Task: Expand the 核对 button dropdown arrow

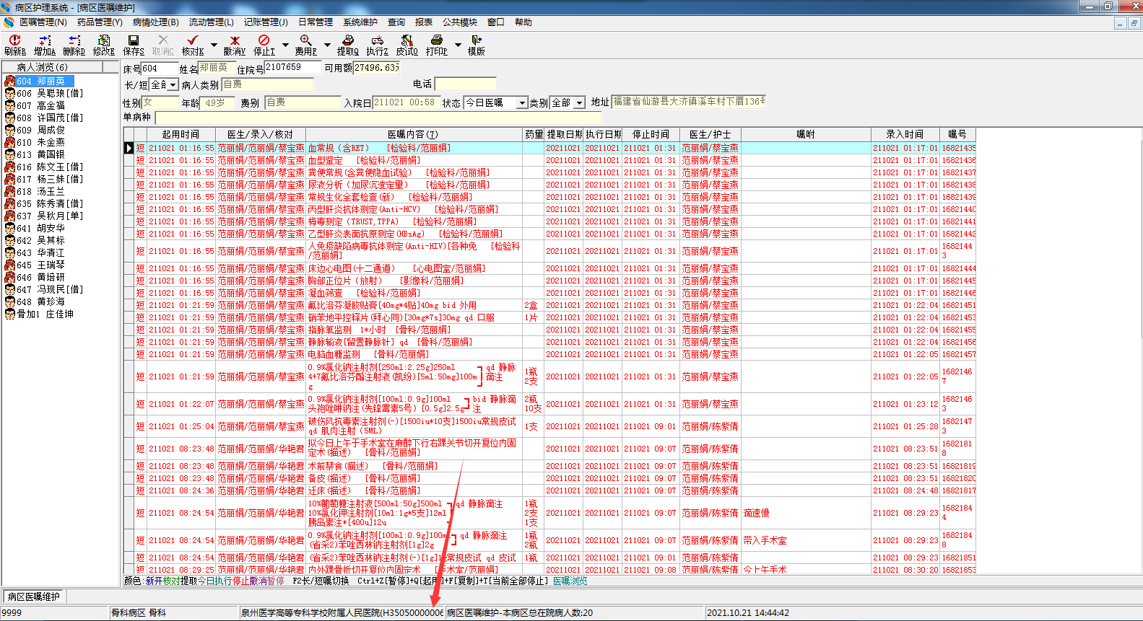Action: 213,45
